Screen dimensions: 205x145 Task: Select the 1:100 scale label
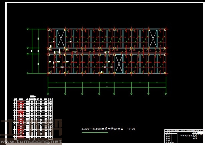point(131,129)
